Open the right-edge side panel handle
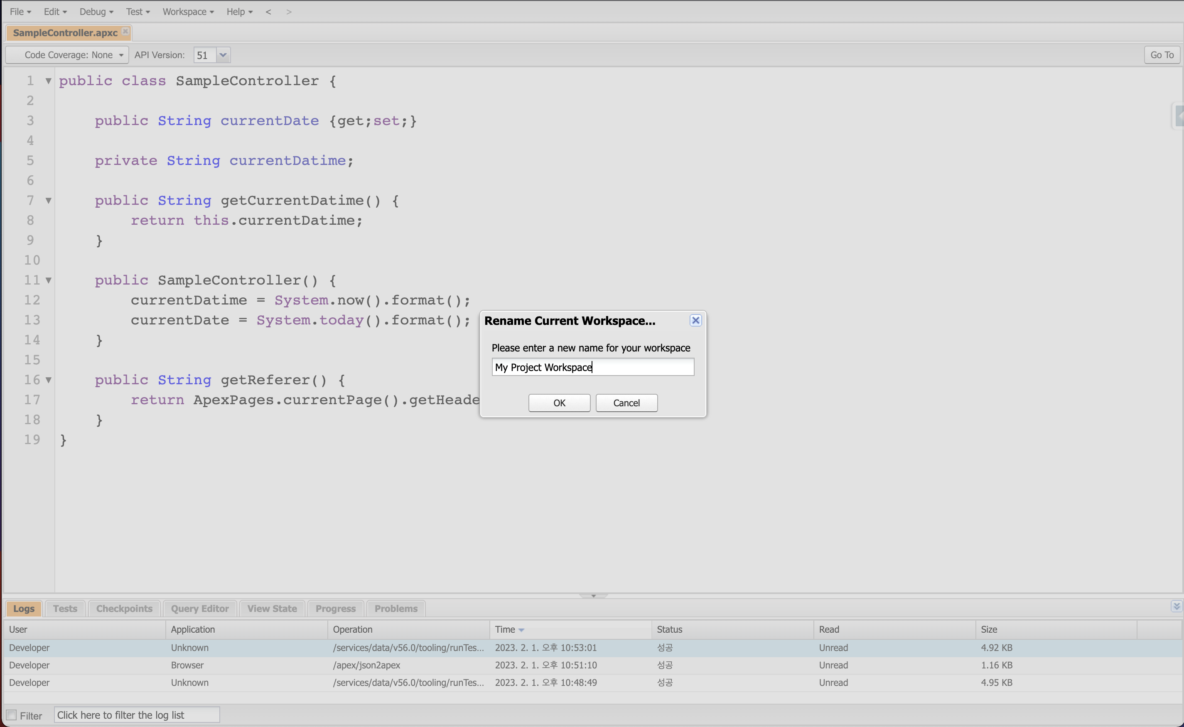Viewport: 1184px width, 727px height. coord(1178,116)
